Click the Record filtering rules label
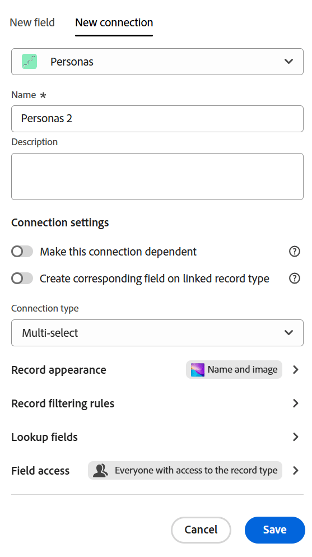Image resolution: width=312 pixels, height=557 pixels. (x=63, y=403)
